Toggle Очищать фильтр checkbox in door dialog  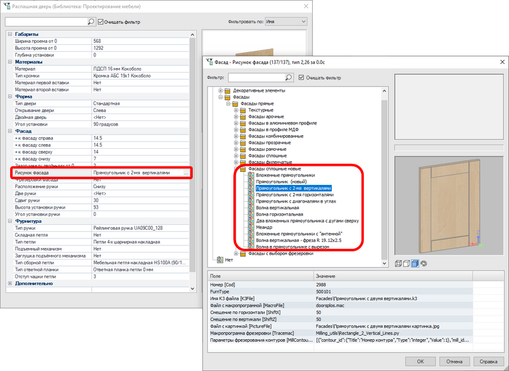[100, 22]
